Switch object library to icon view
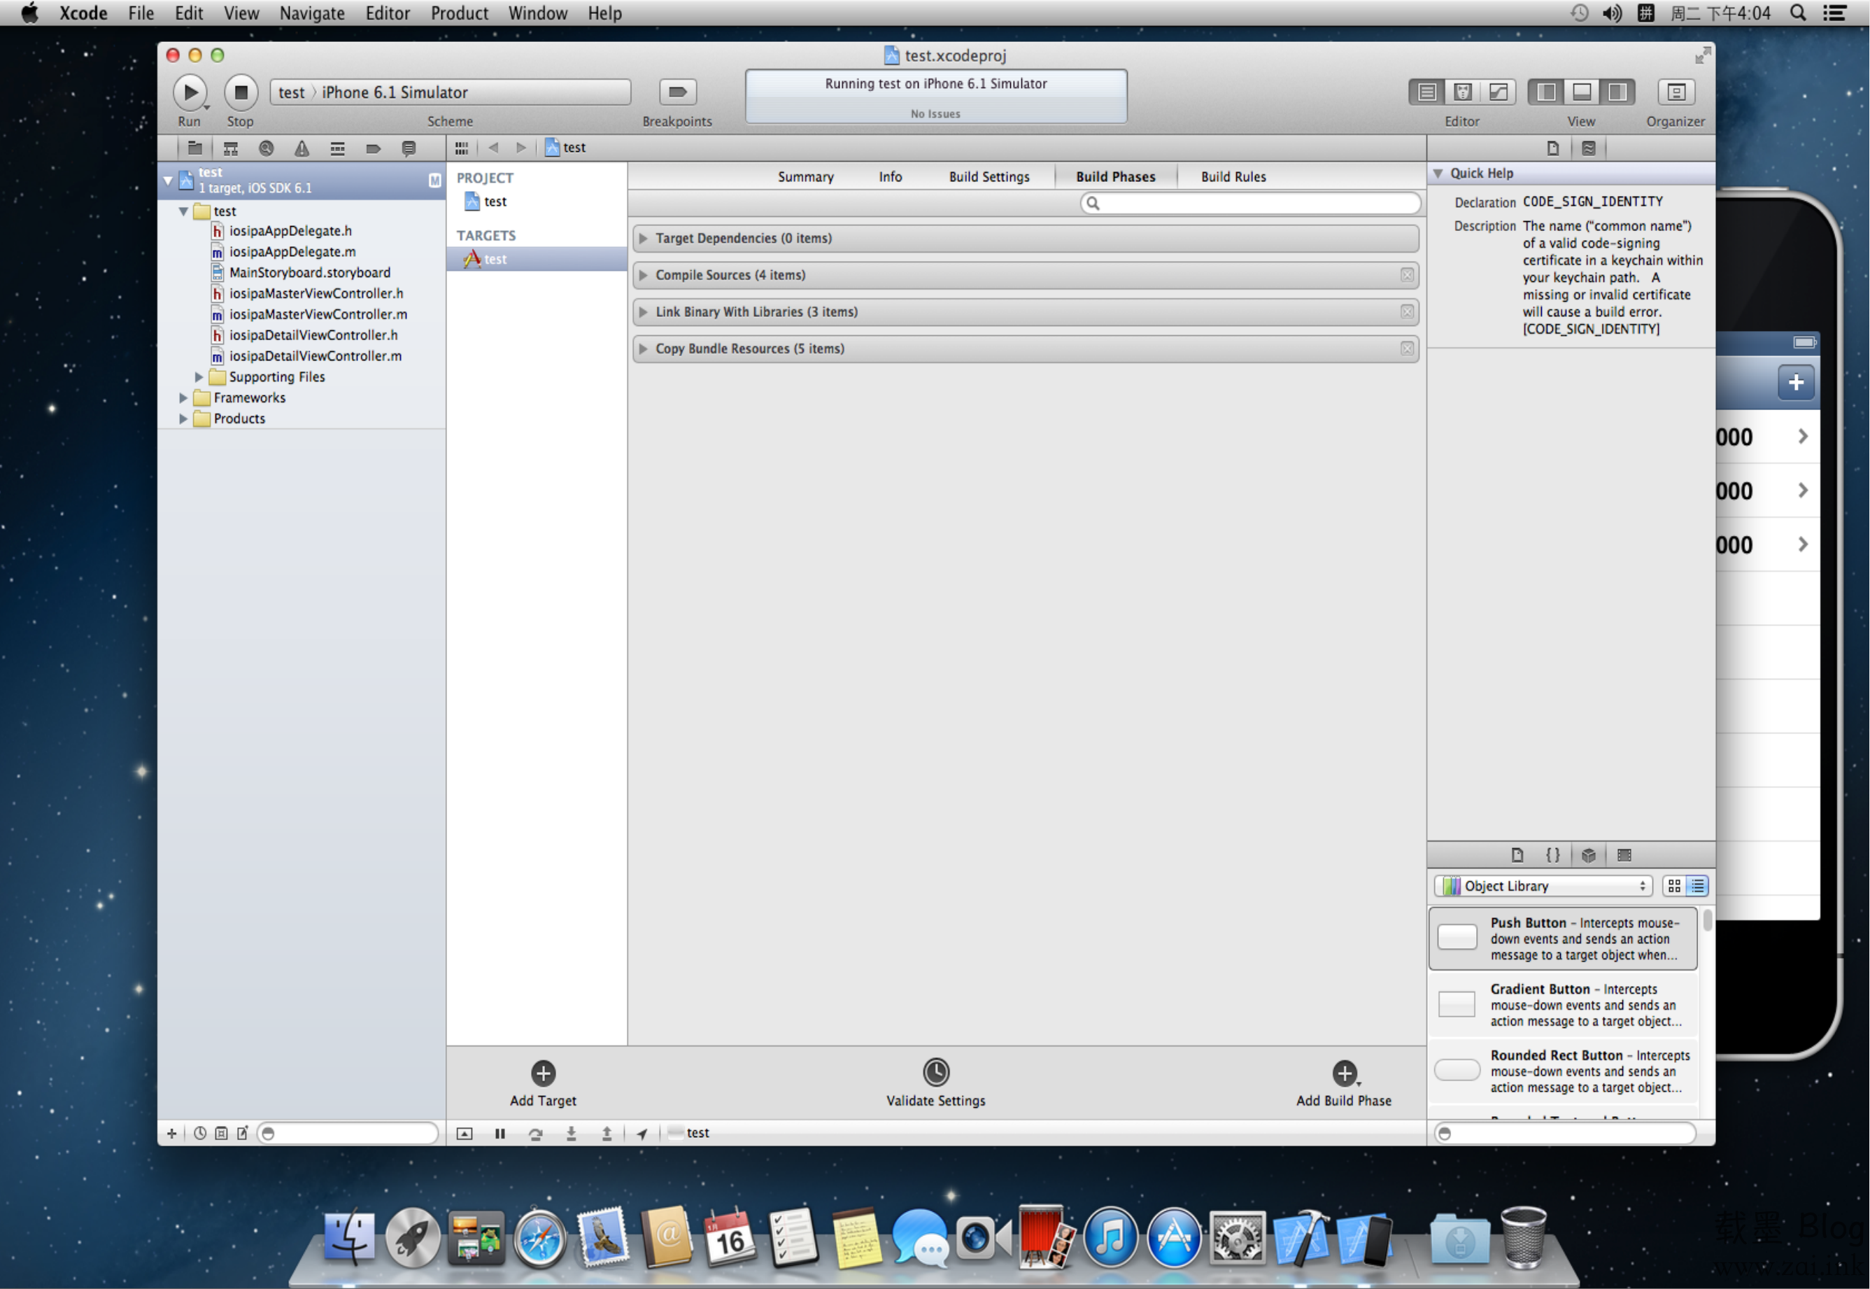Screen dimensions: 1870x1289 click(x=1674, y=886)
